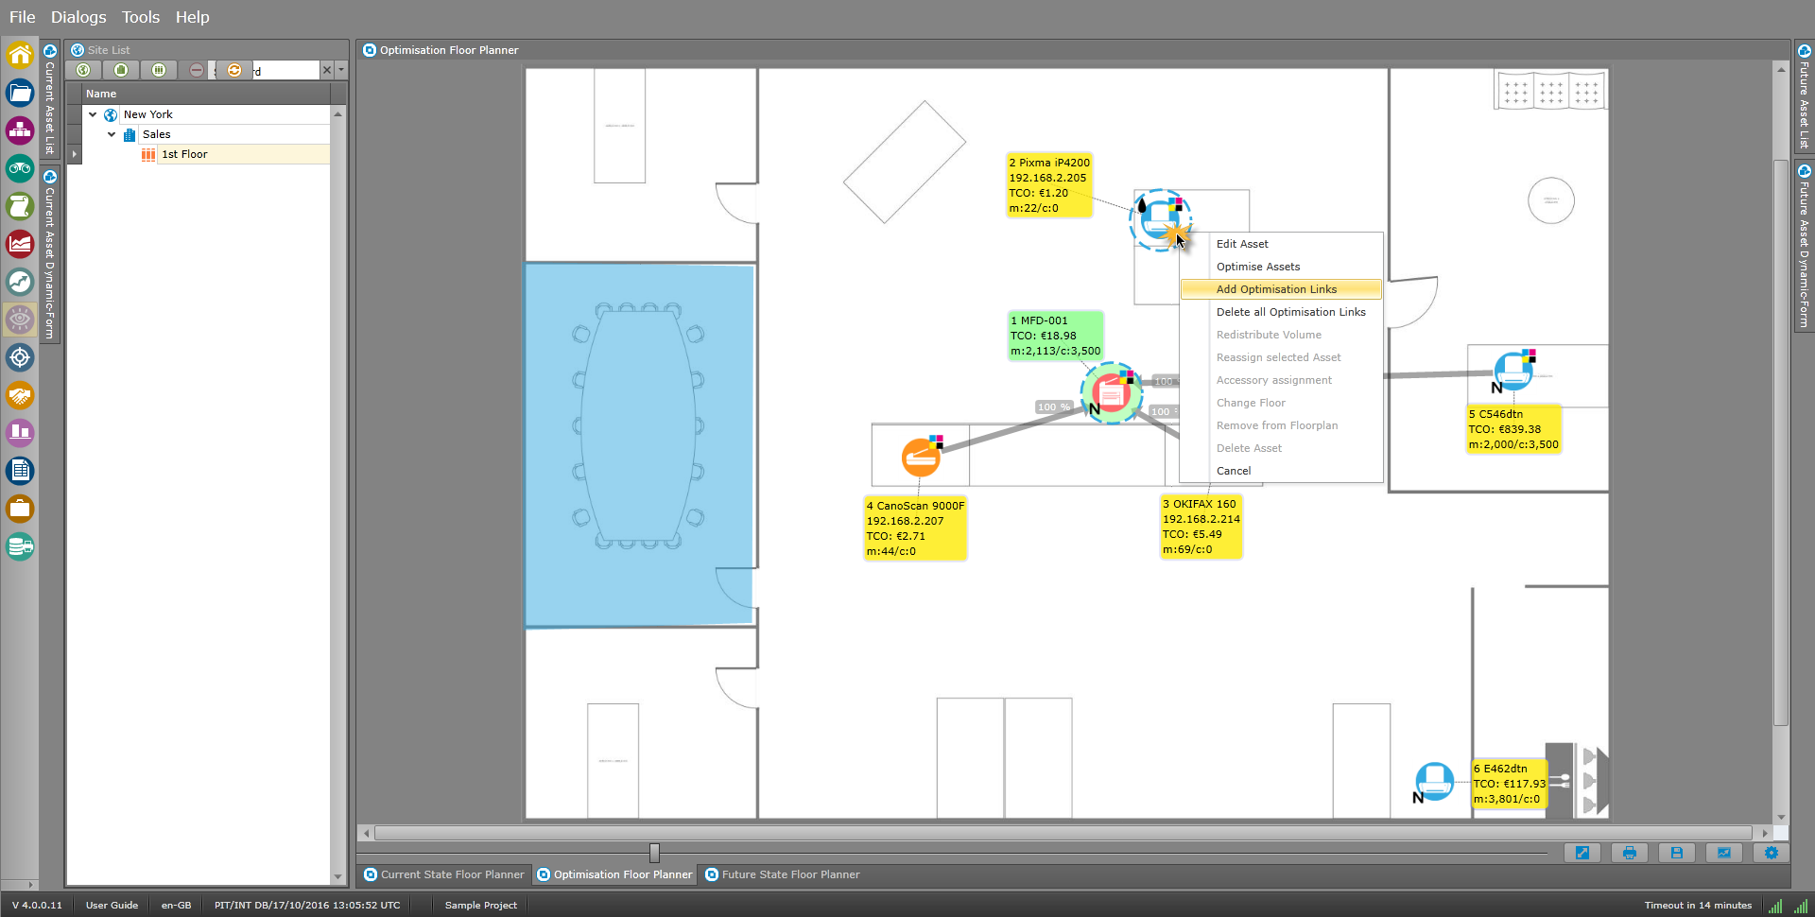Refresh Site List with orange refresh button
Viewport: 1815px width, 917px height.
point(234,70)
